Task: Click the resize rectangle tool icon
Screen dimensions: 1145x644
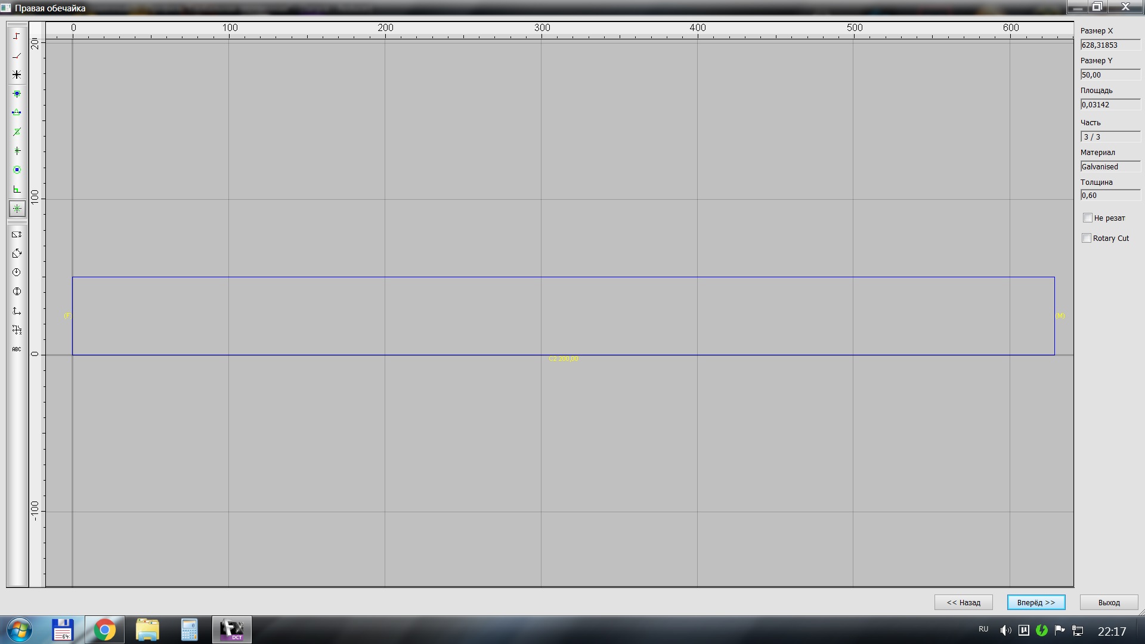Action: (x=17, y=234)
